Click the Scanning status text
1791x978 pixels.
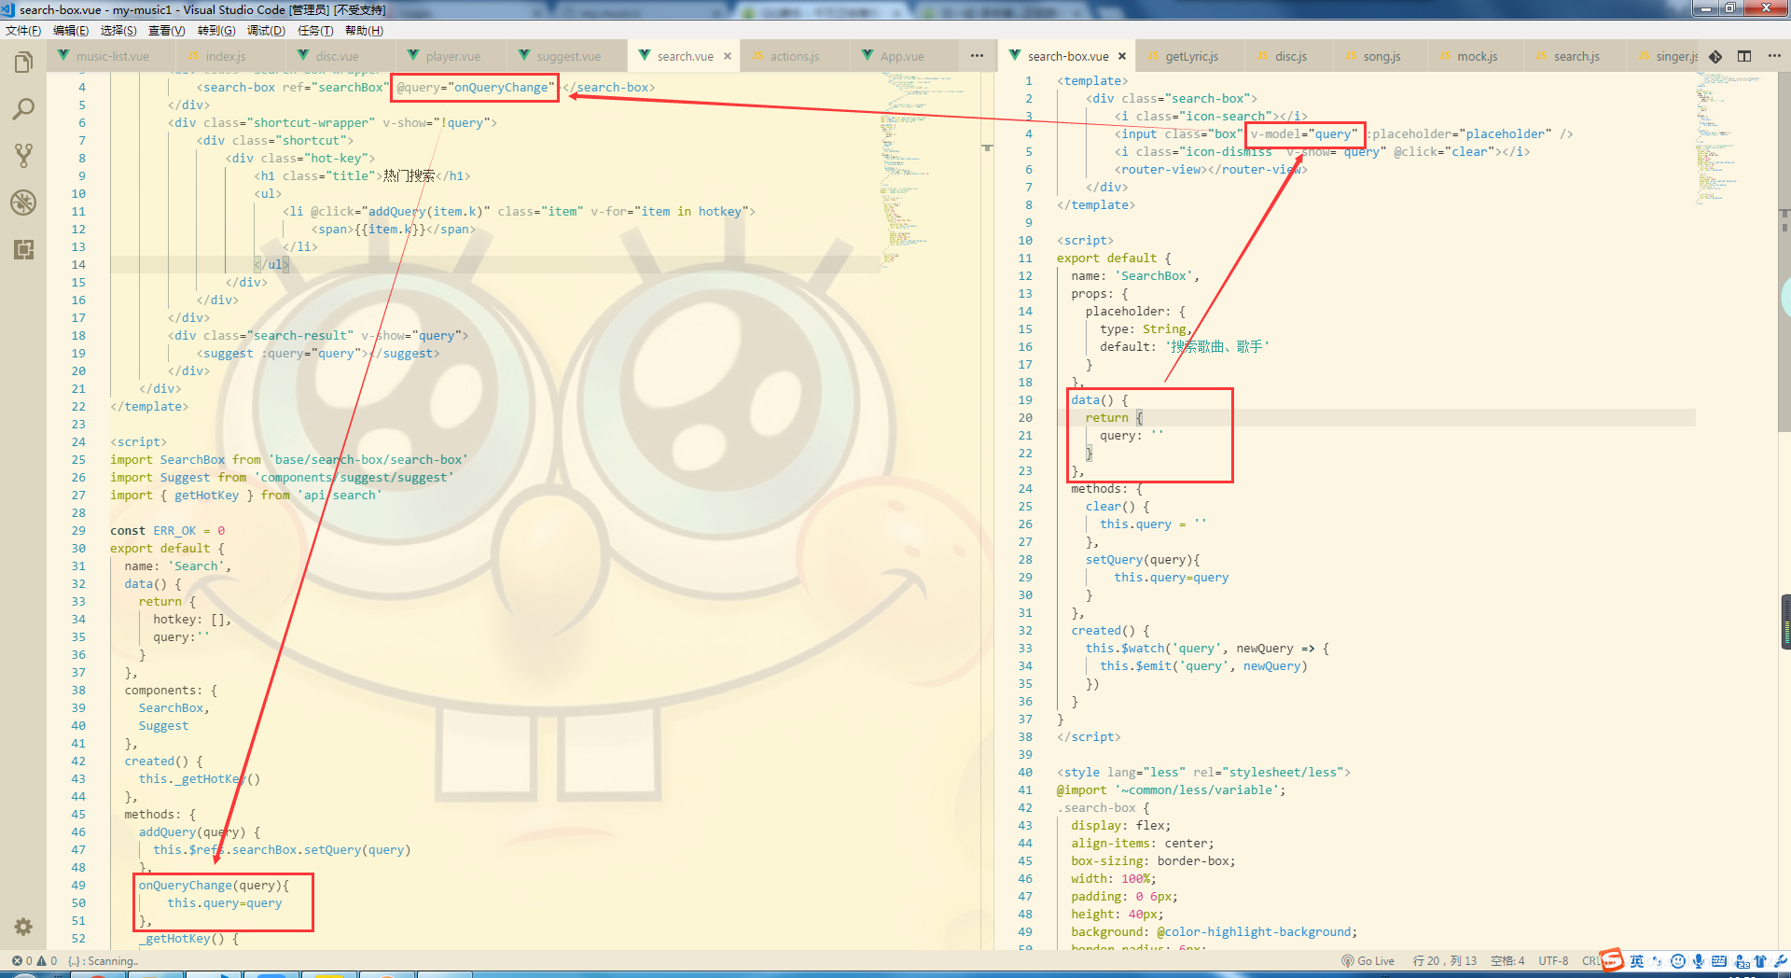104,960
